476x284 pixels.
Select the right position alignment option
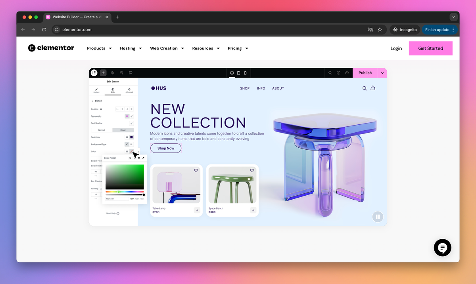point(127,109)
